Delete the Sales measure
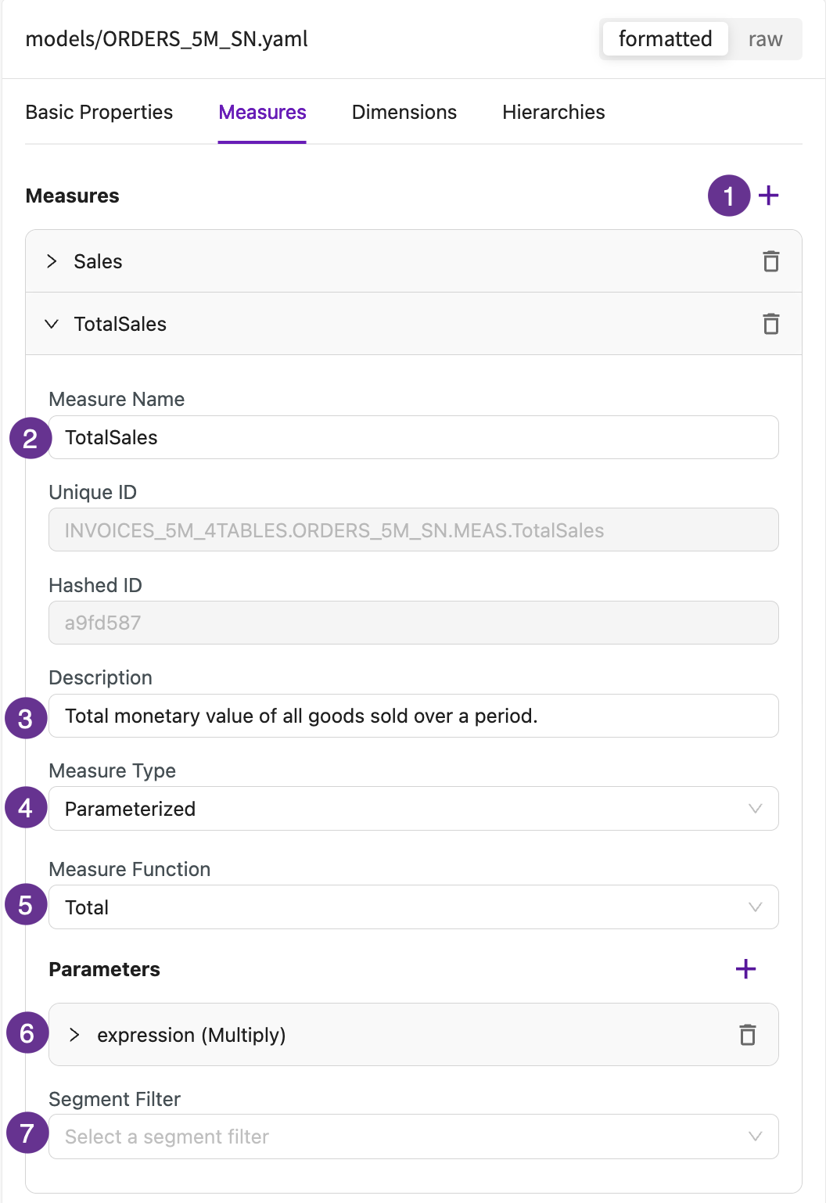 pyautogui.click(x=770, y=261)
